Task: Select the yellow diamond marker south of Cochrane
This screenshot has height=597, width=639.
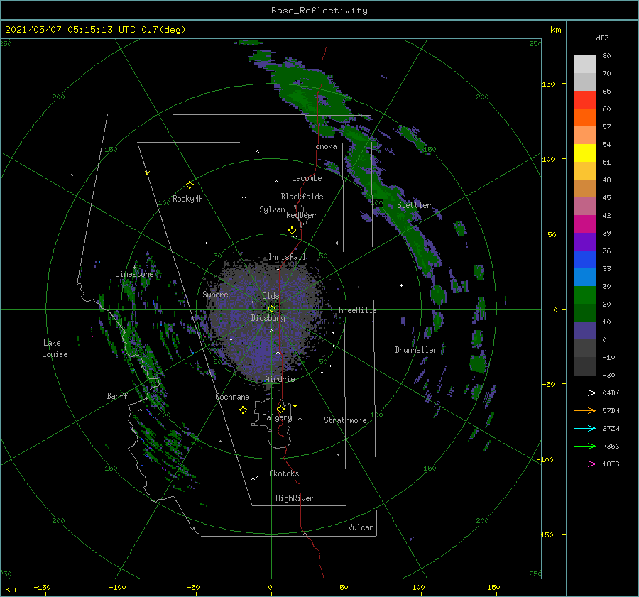Action: (243, 410)
